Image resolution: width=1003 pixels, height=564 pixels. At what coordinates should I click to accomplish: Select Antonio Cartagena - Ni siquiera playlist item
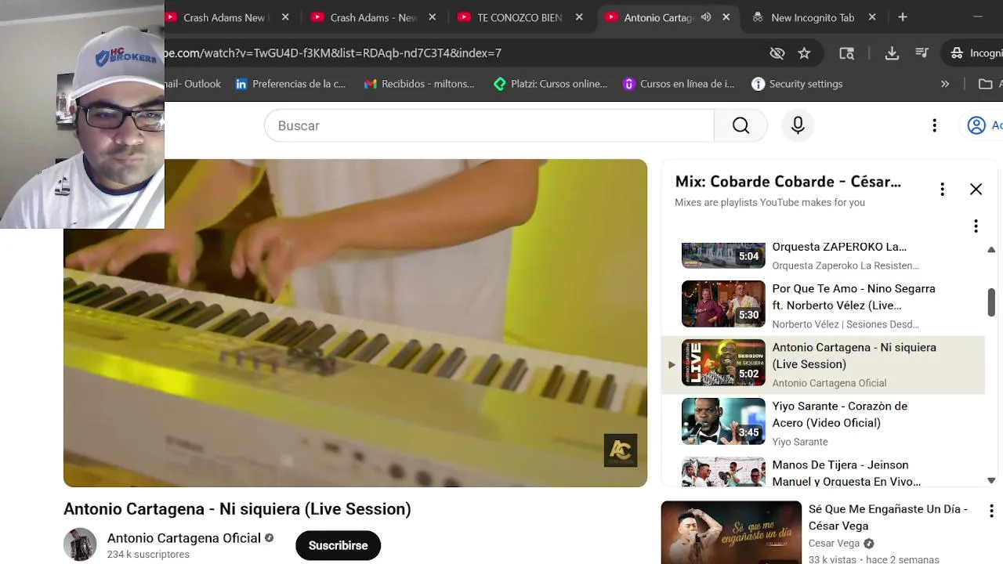[823, 364]
